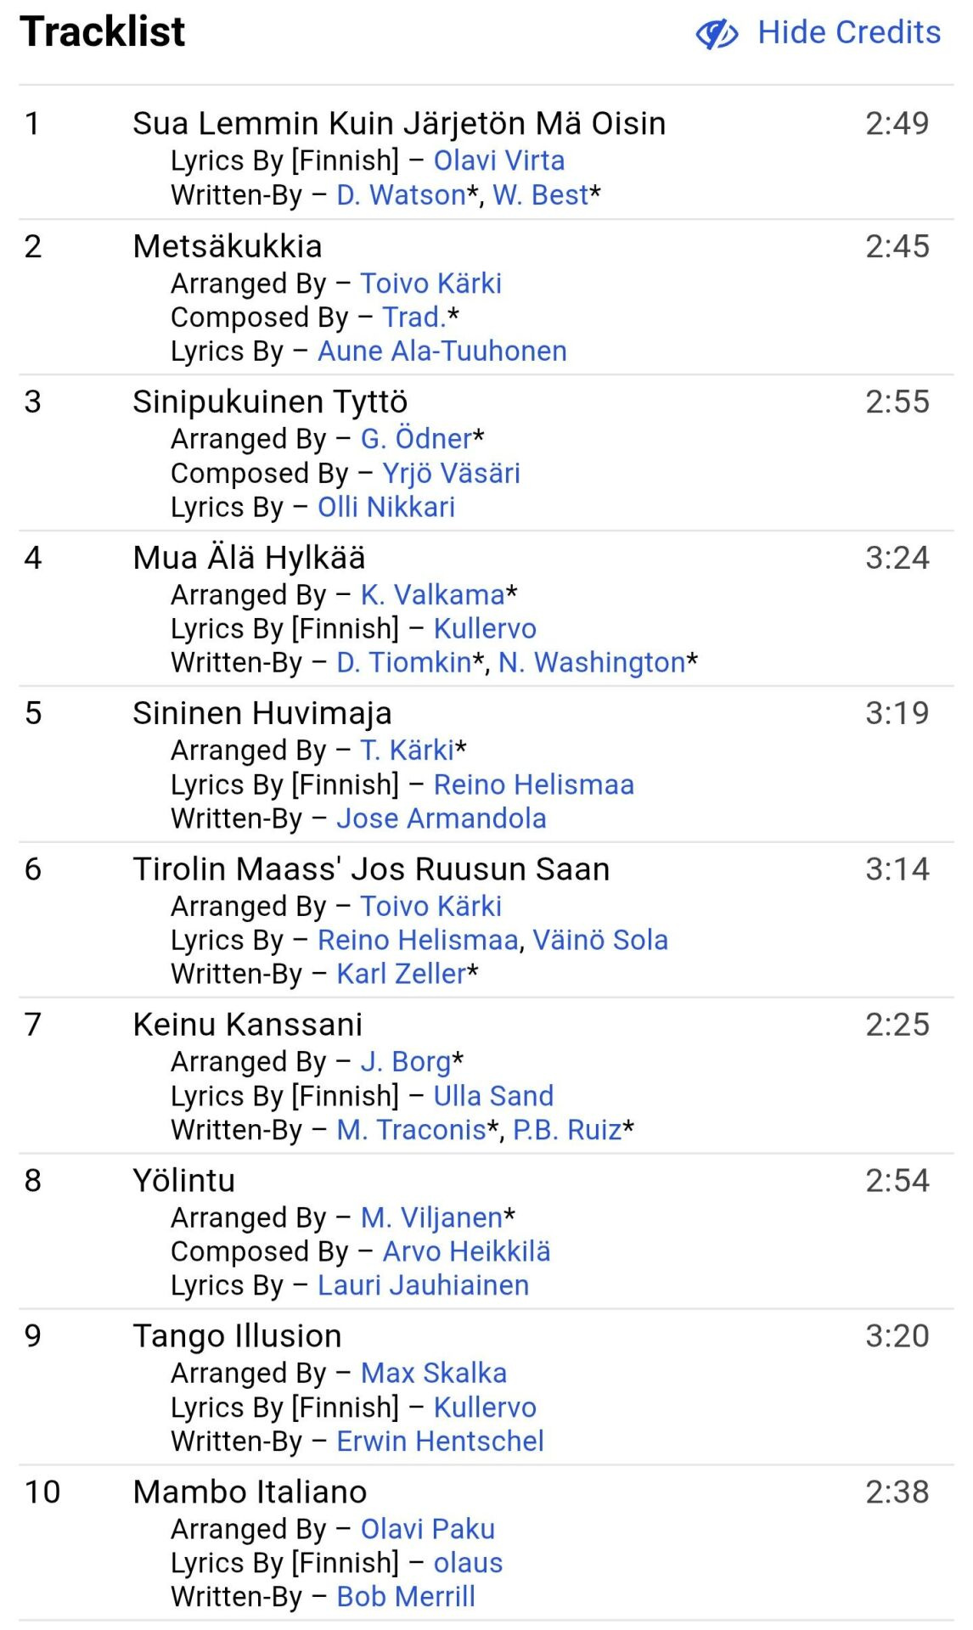The image size is (973, 1630).
Task: Open D. Watson writer link
Action: pyautogui.click(x=401, y=195)
